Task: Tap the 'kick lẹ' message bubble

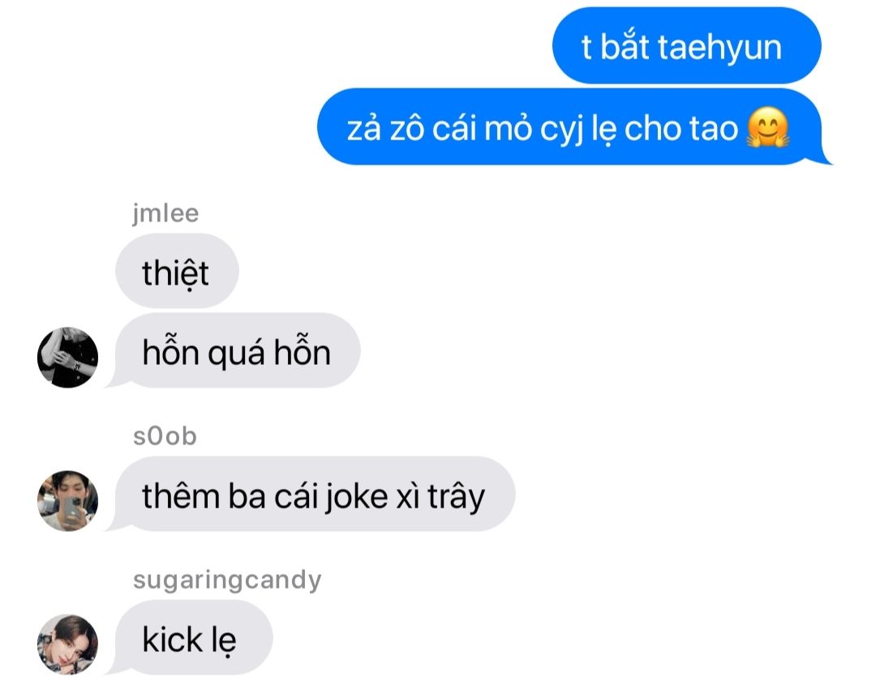Action: [x=193, y=637]
